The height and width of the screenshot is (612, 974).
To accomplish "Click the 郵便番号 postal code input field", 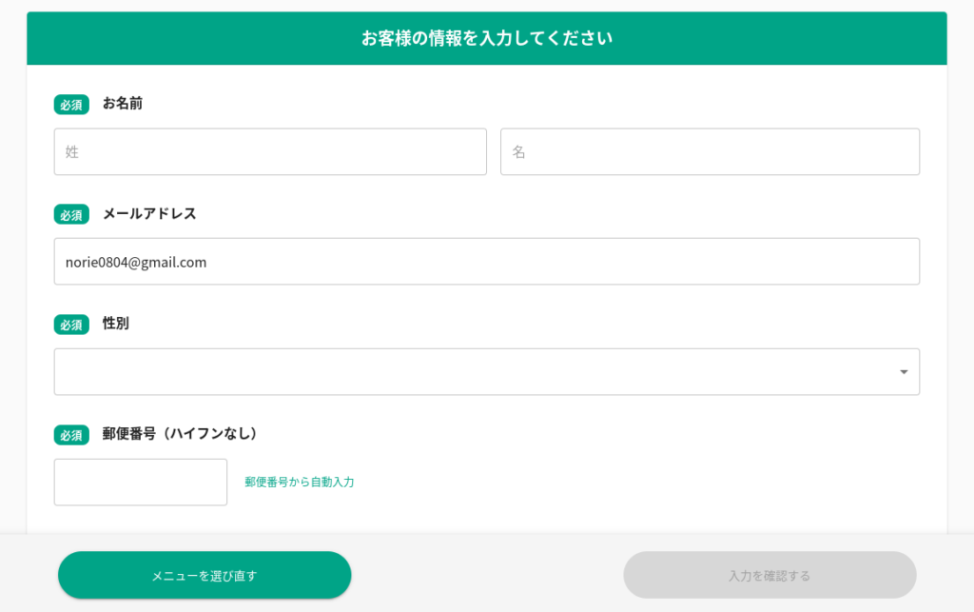I will coord(141,483).
